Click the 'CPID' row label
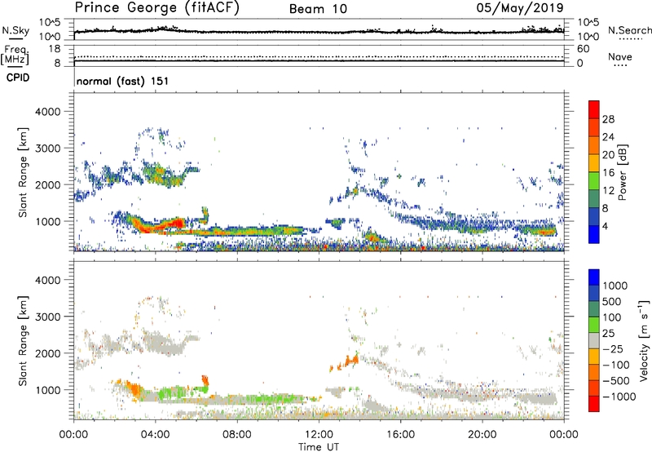652x452 pixels. pyautogui.click(x=18, y=78)
